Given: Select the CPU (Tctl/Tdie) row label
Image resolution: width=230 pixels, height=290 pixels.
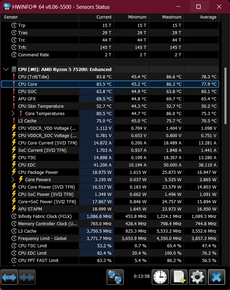Looking at the screenshot, I should tap(34, 77).
